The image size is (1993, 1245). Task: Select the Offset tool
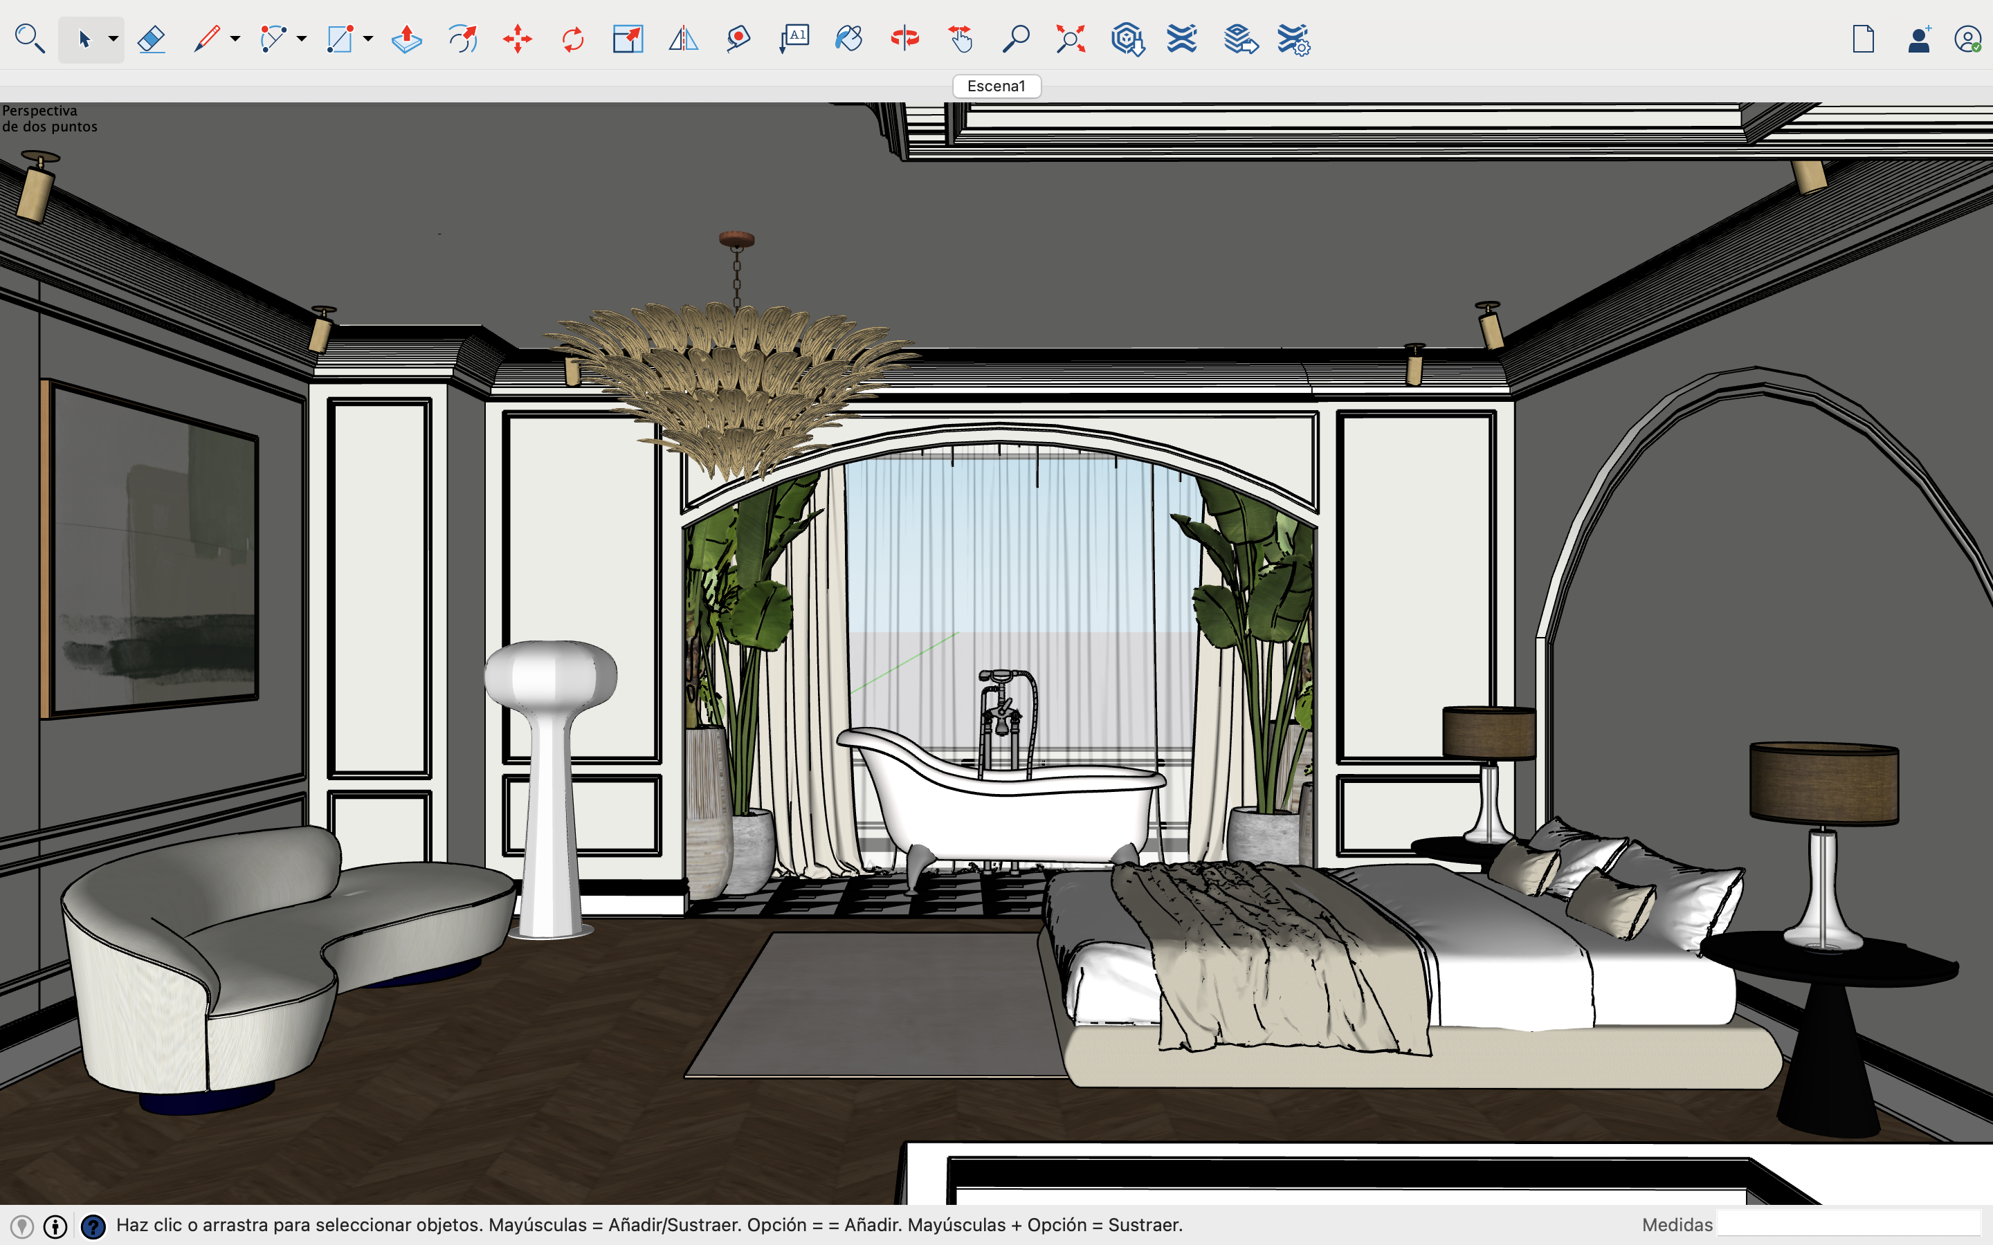[x=462, y=39]
